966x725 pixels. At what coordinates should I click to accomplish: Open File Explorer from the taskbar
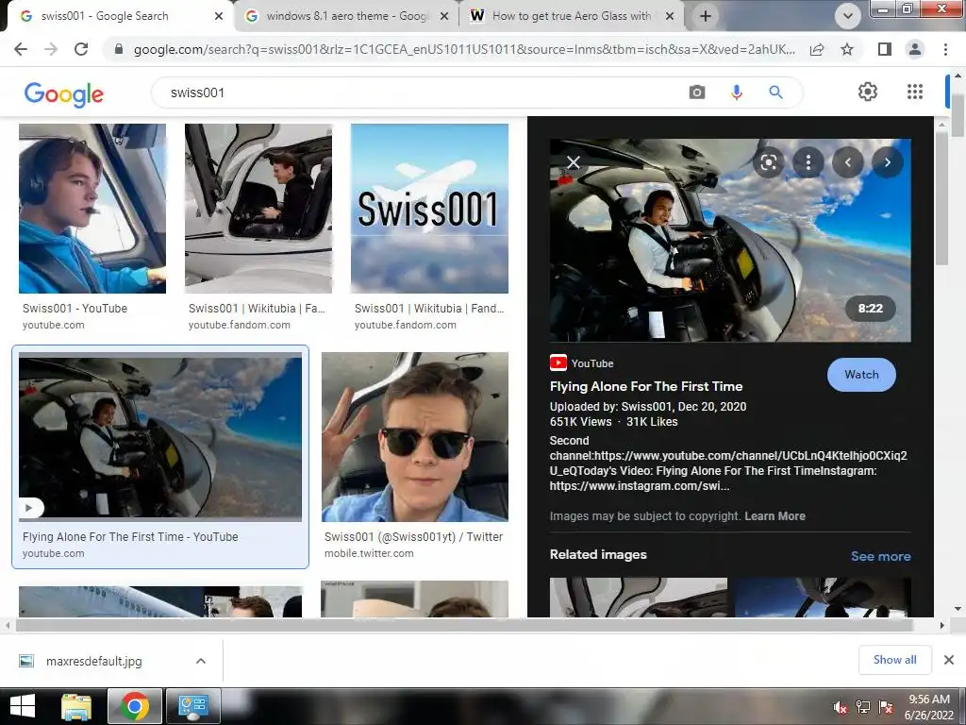(76, 706)
